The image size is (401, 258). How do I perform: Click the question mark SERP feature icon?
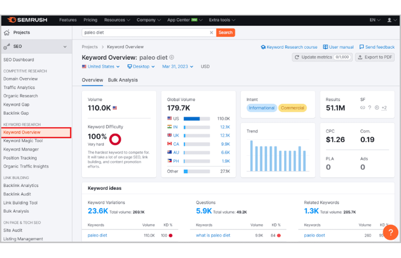pos(369,108)
